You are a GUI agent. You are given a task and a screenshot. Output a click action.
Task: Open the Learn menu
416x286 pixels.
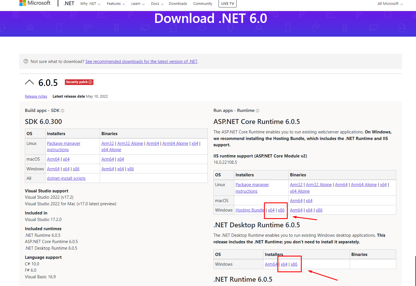[x=138, y=4]
